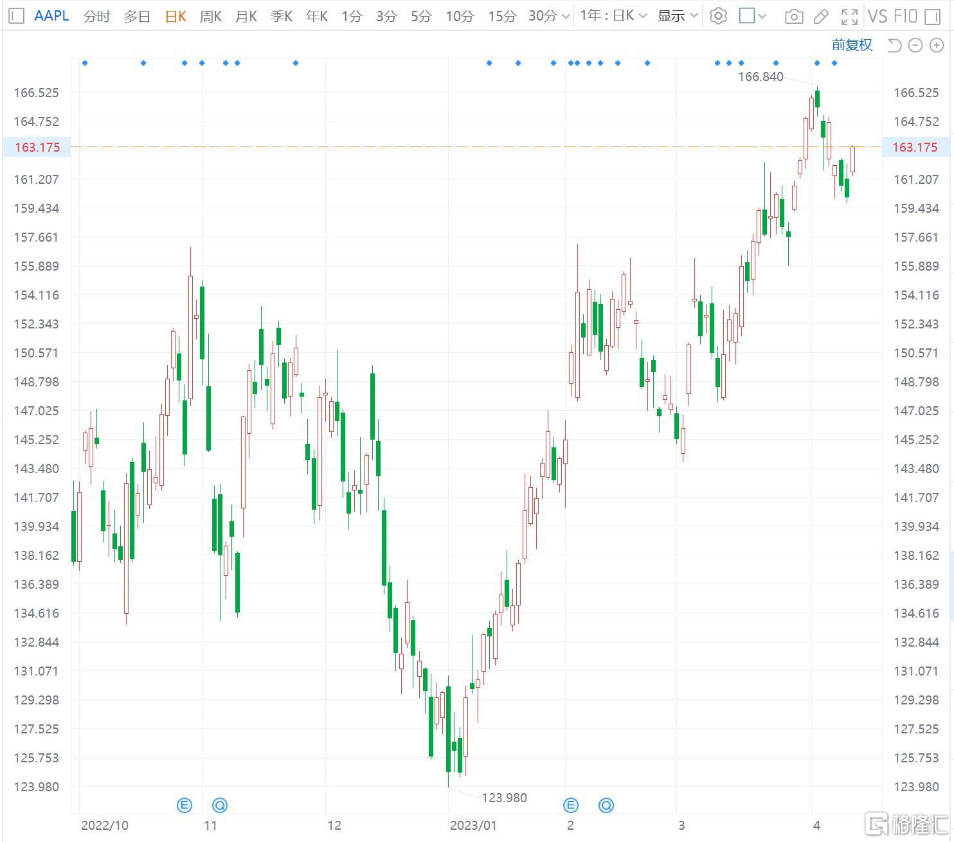Open the VS comparison tool
The height and width of the screenshot is (842, 954).
(878, 16)
